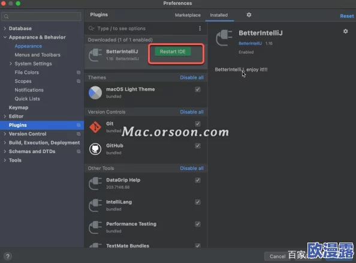356x263 pixels.
Task: Expand System Settings subtree
Action: coord(11,64)
